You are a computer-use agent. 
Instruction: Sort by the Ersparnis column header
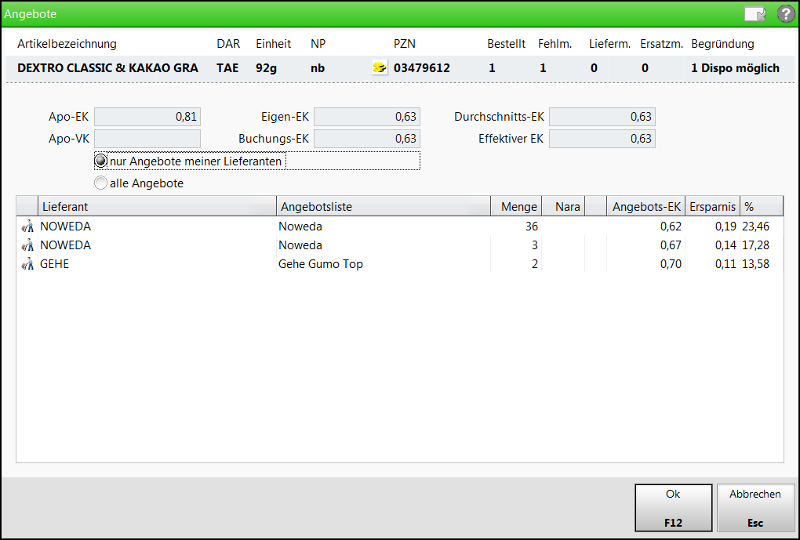pyautogui.click(x=712, y=206)
